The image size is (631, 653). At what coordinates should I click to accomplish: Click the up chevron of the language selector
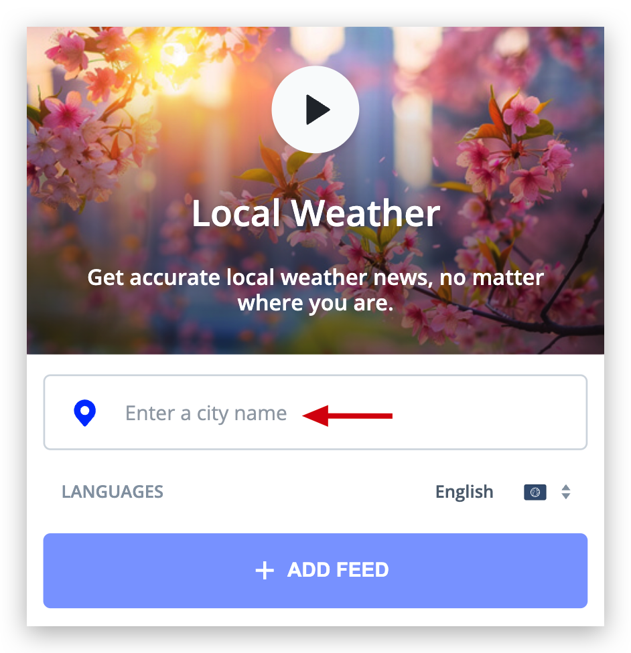click(566, 487)
